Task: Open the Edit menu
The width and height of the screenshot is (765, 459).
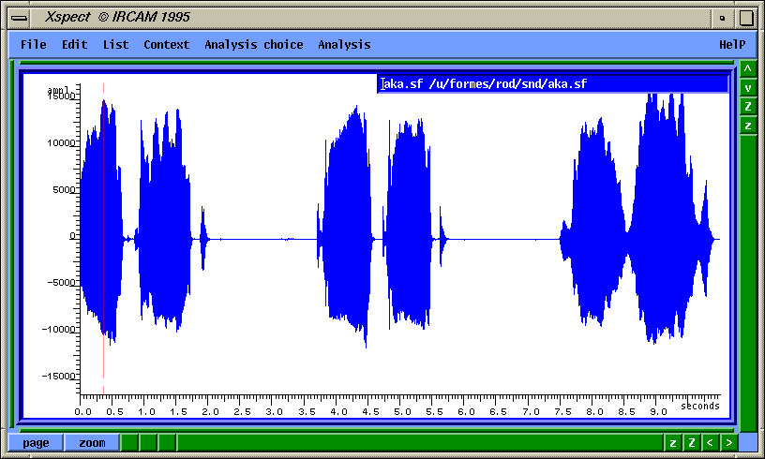Action: pyautogui.click(x=75, y=44)
